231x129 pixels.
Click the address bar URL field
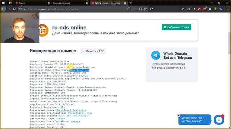click(77, 9)
